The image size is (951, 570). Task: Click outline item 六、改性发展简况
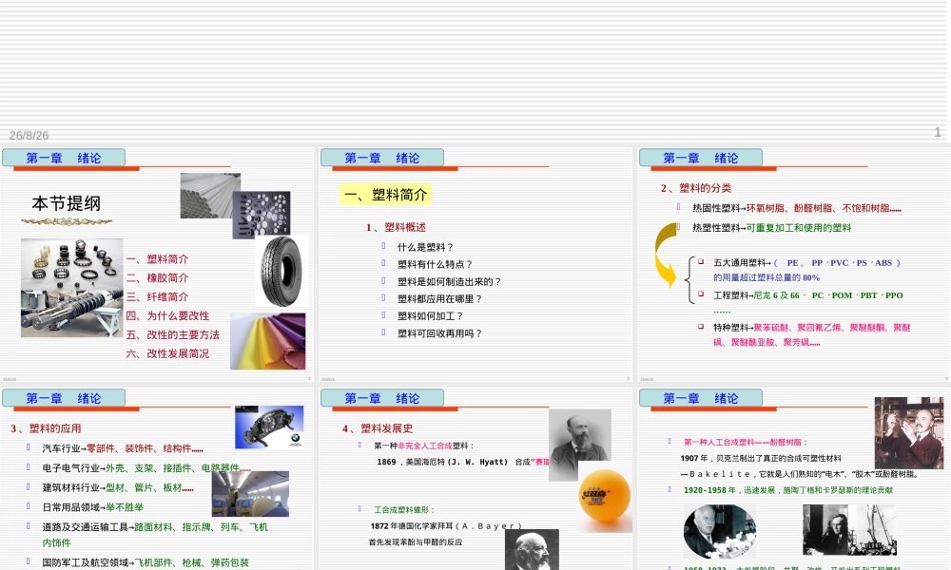pos(168,353)
